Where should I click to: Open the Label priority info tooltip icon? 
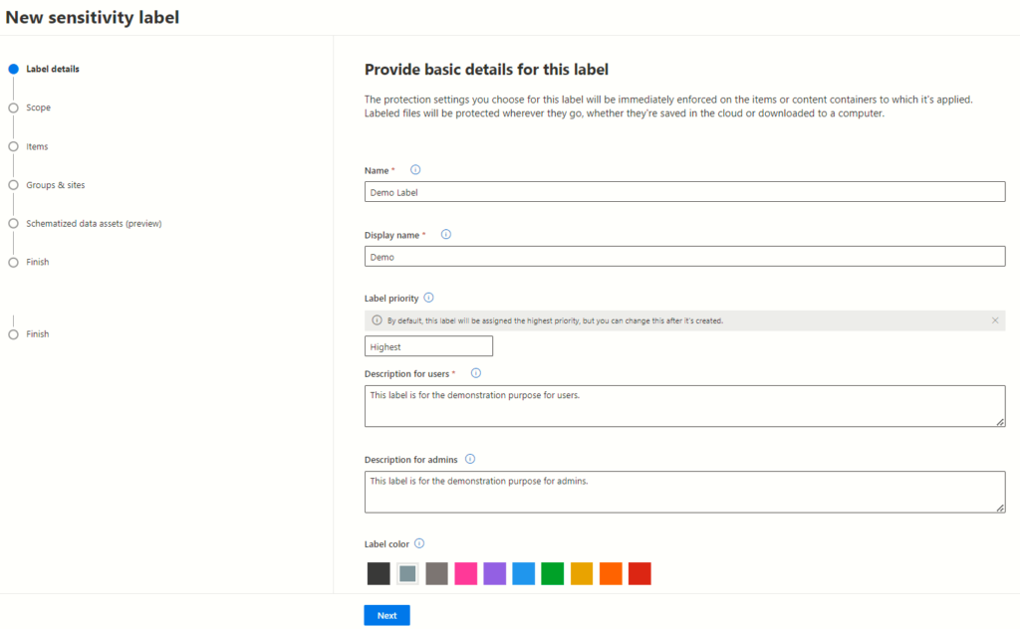[x=428, y=298]
